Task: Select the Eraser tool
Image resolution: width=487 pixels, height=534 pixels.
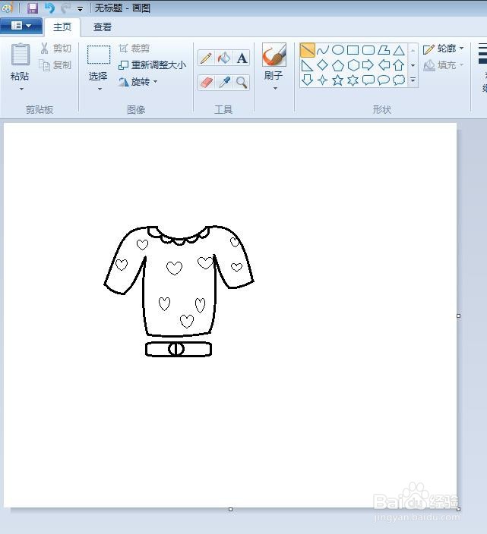Action: point(206,83)
